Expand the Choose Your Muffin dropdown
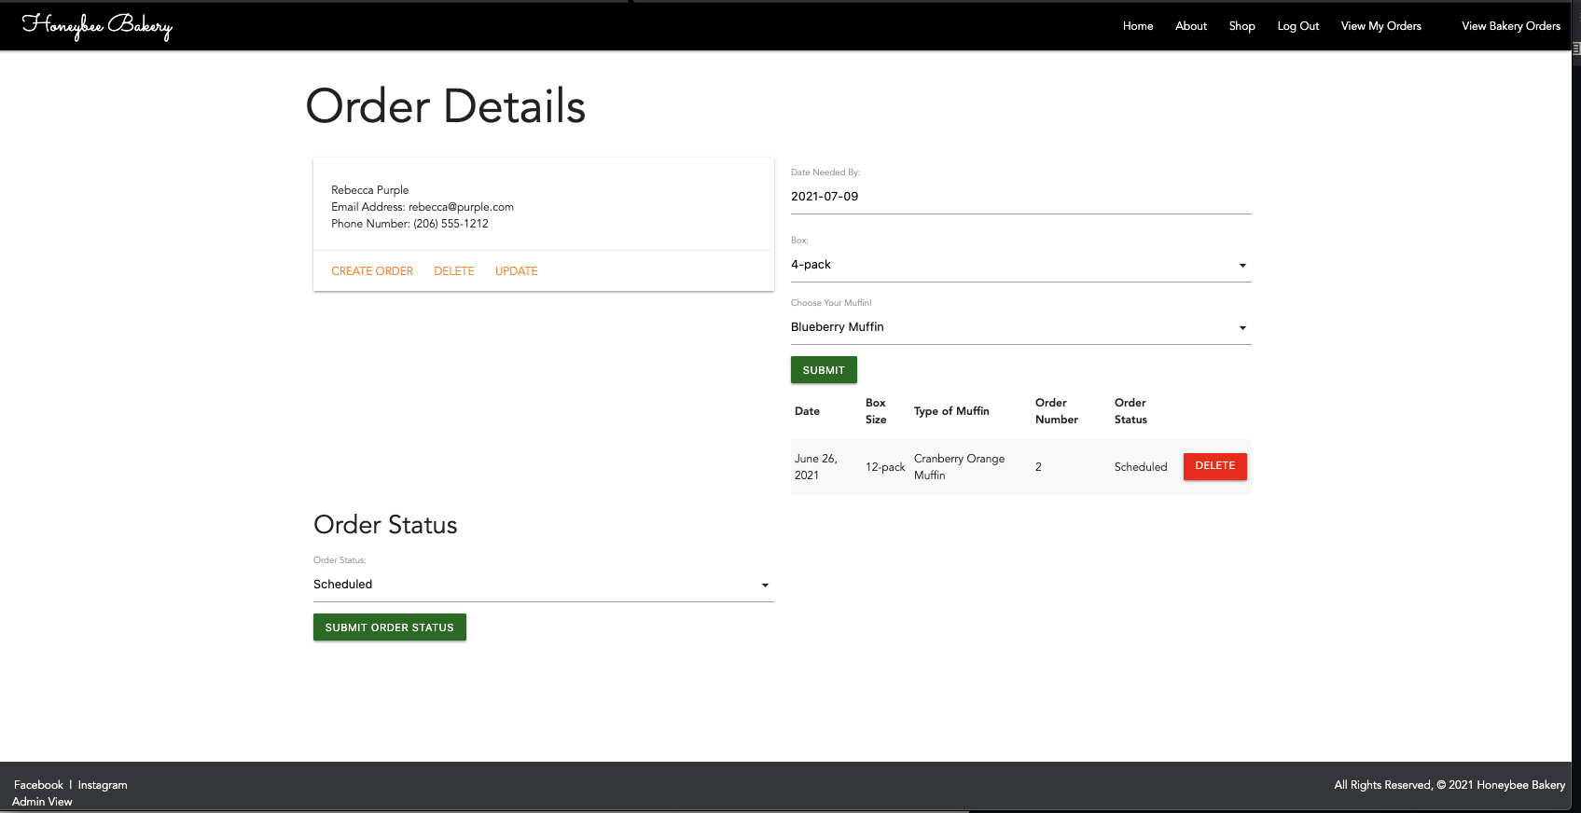Image resolution: width=1581 pixels, height=813 pixels. (1021, 327)
